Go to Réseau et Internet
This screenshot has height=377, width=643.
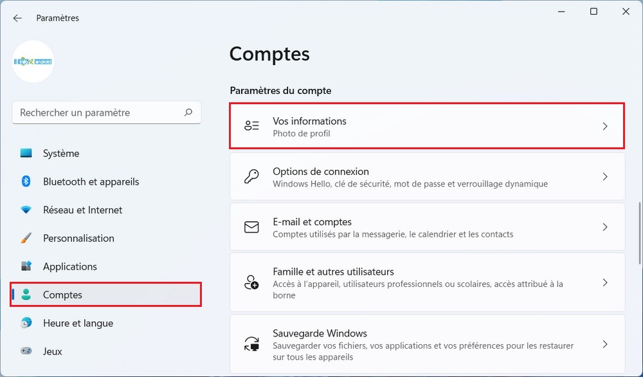107,210
